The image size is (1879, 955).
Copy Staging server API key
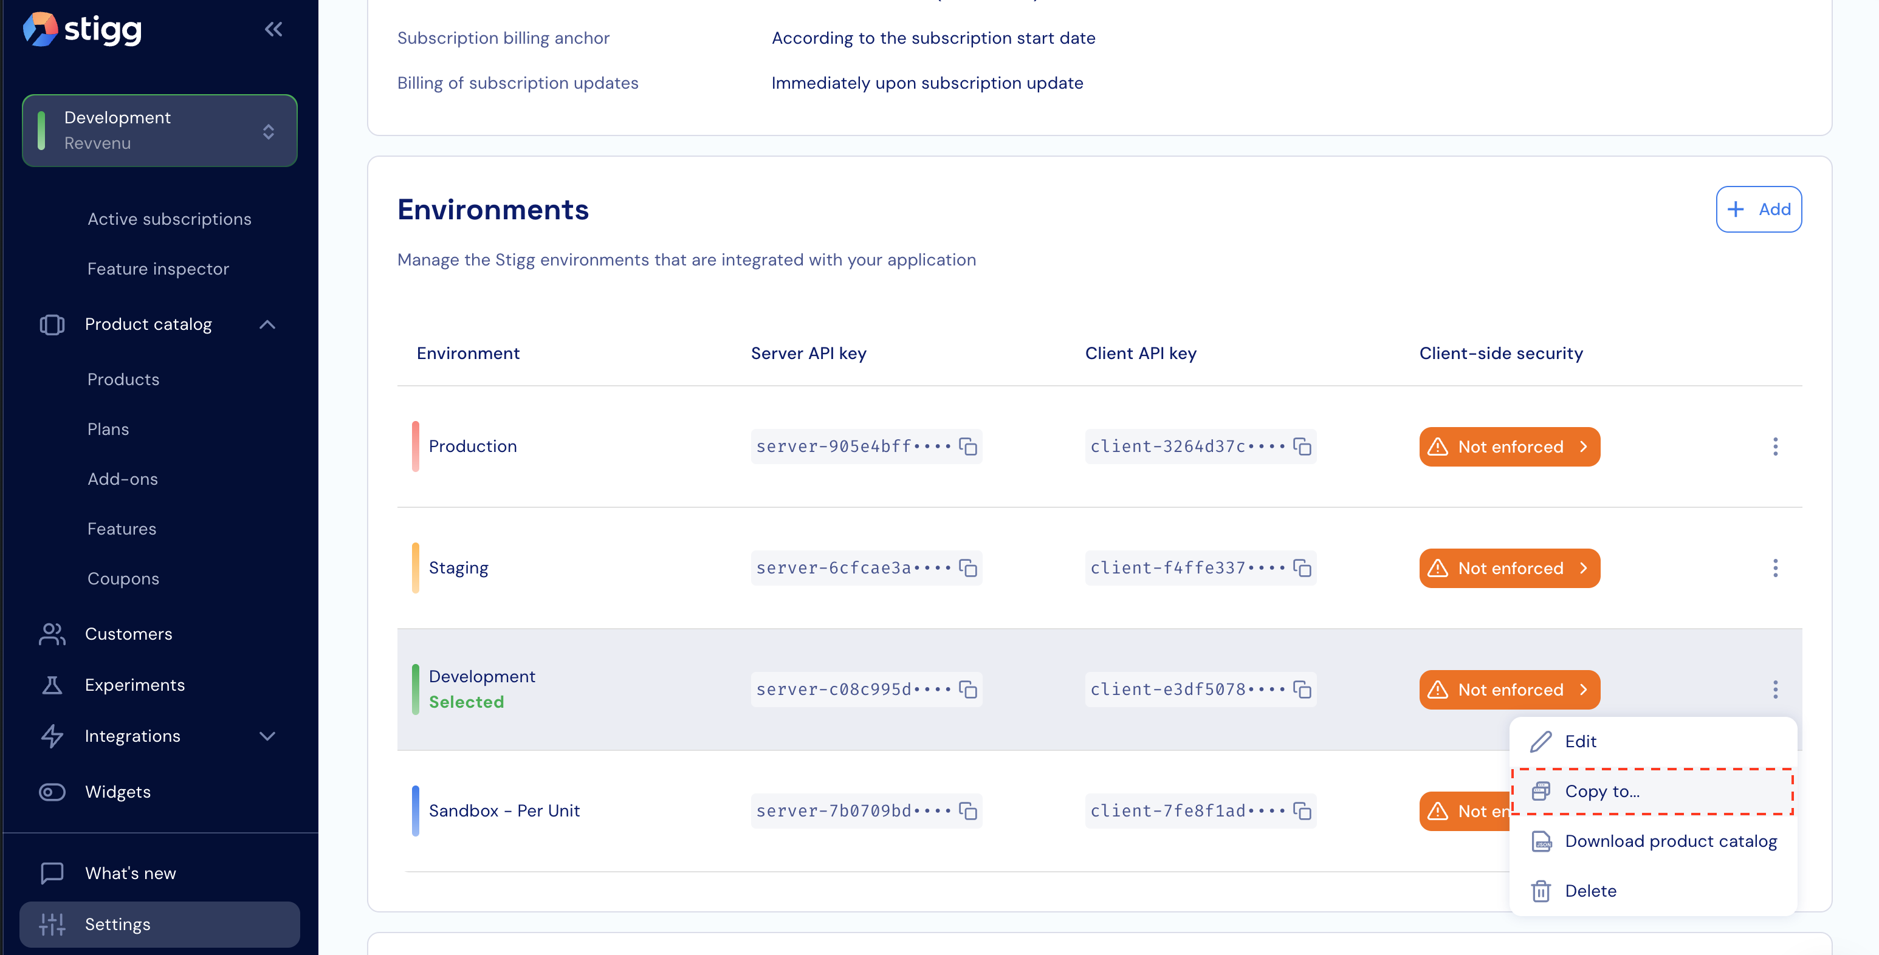click(968, 568)
